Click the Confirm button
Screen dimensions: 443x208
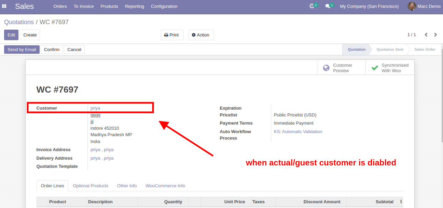point(52,49)
